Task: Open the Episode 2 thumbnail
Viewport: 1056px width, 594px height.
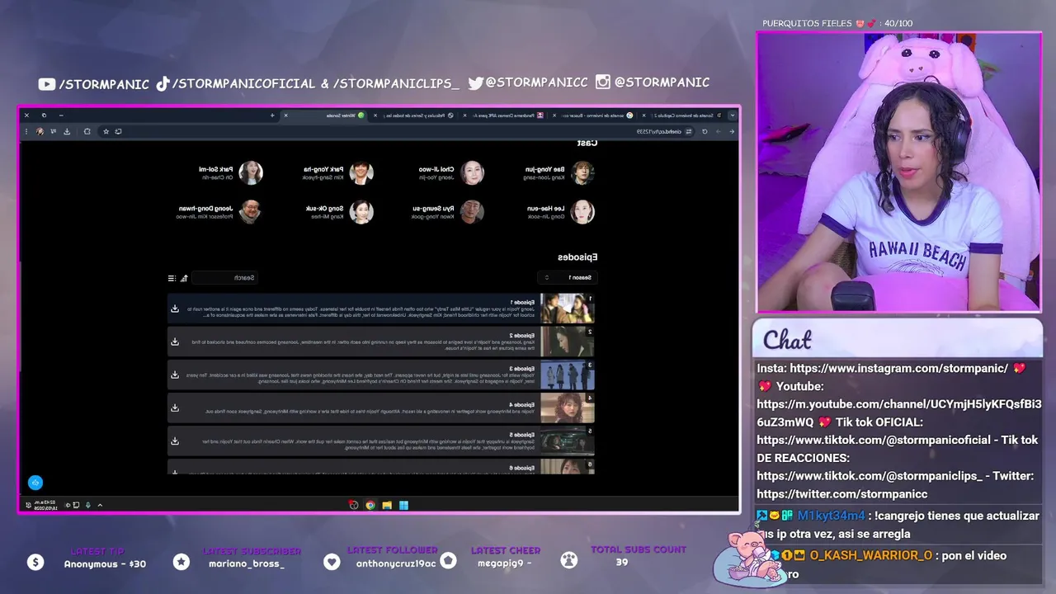Action: coord(567,342)
